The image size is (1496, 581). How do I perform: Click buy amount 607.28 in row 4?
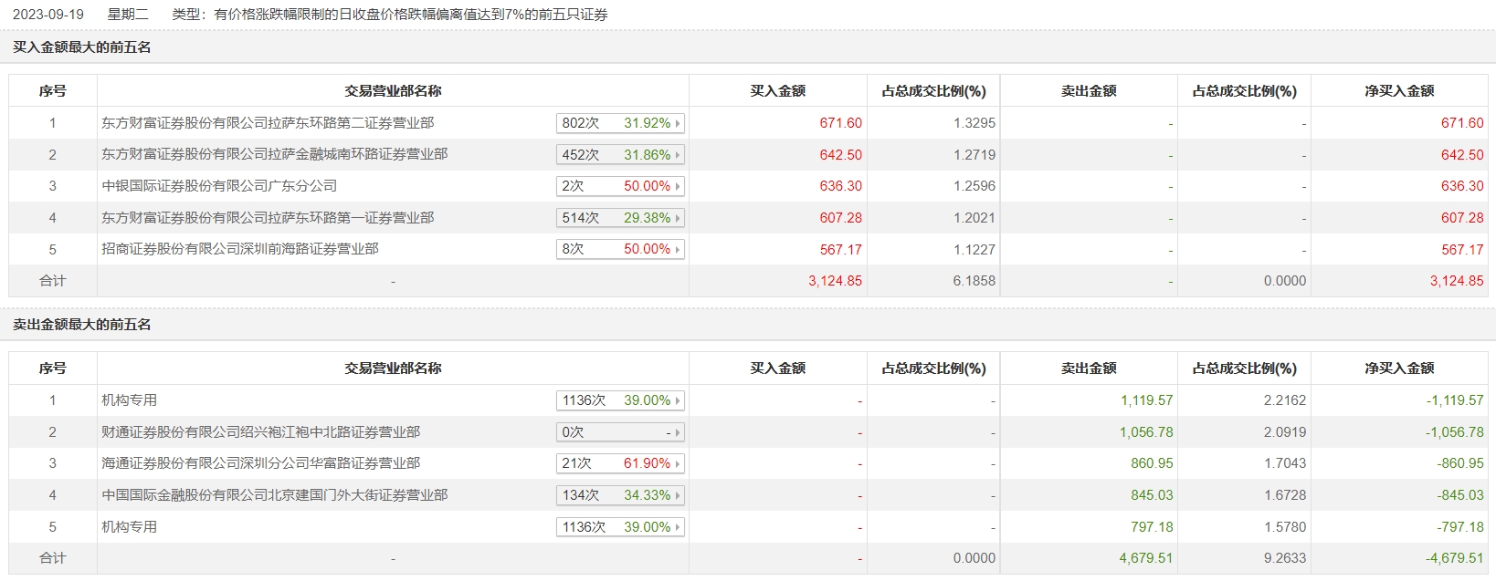[x=840, y=218]
